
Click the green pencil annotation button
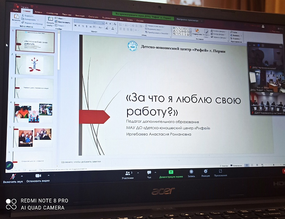tap(9, 165)
